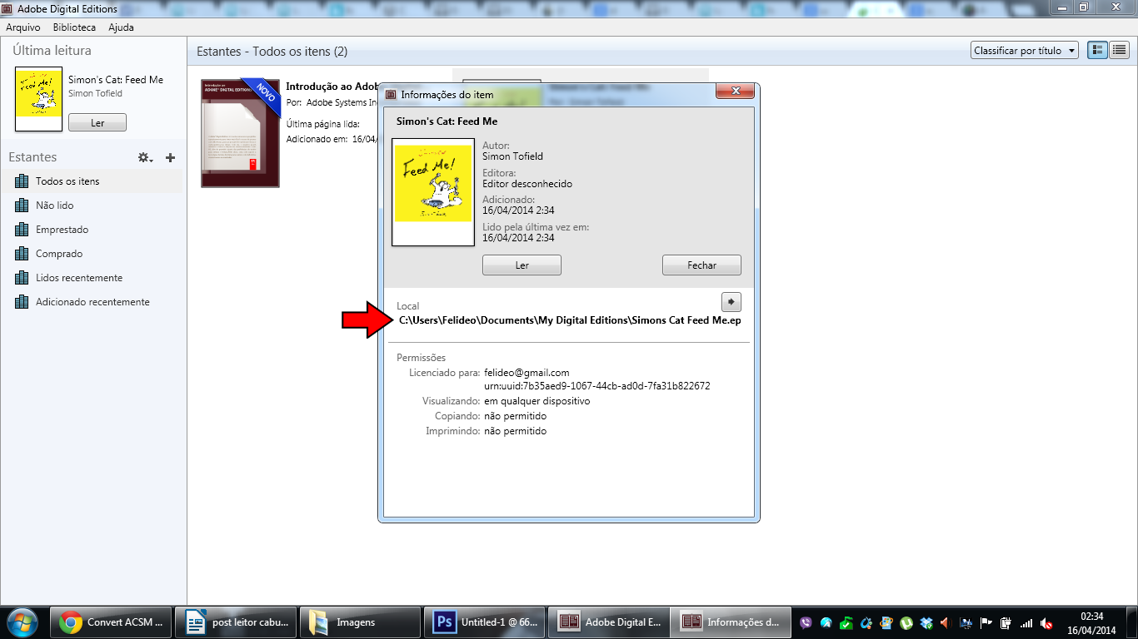
Task: Click Ler under Última leitura
Action: (x=97, y=123)
